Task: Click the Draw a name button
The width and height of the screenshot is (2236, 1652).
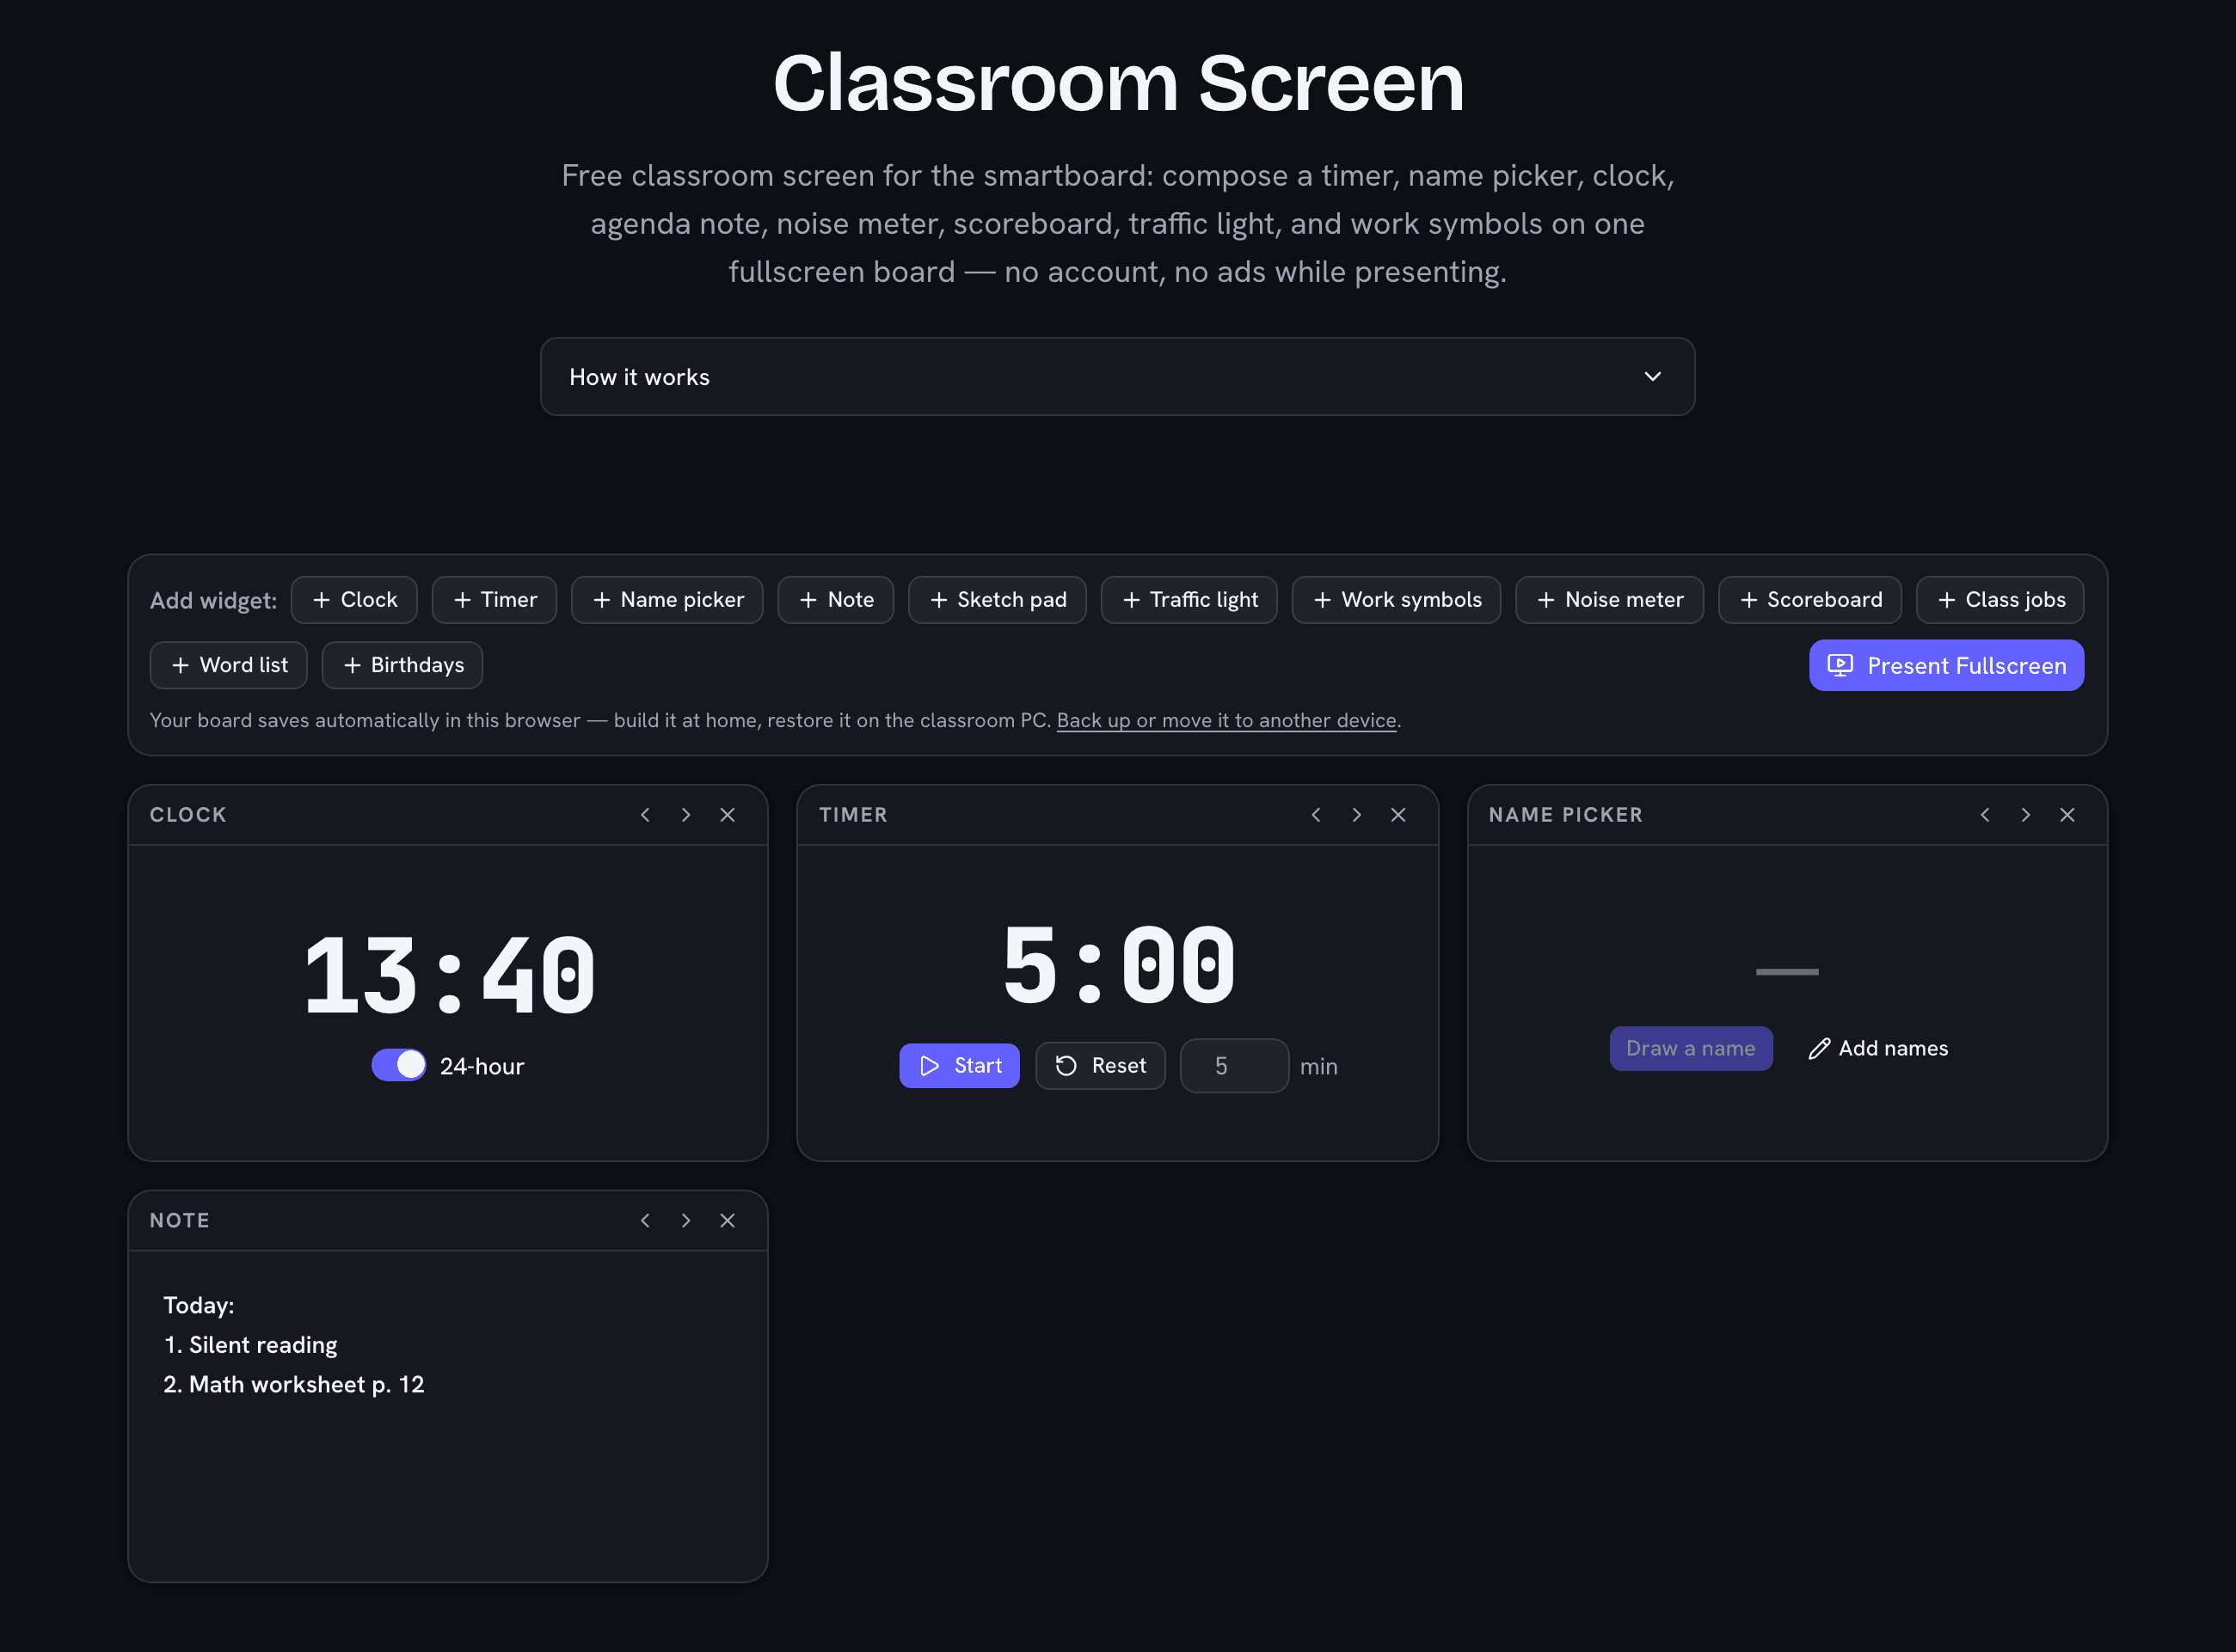Action: [1691, 1048]
